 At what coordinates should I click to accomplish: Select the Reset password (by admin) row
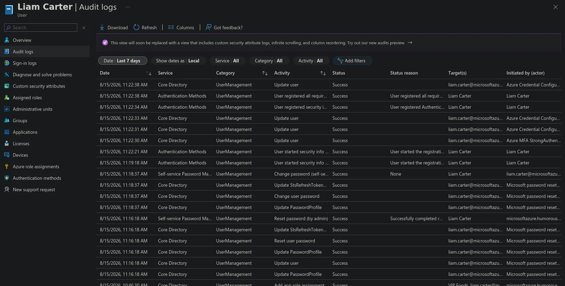(329, 218)
